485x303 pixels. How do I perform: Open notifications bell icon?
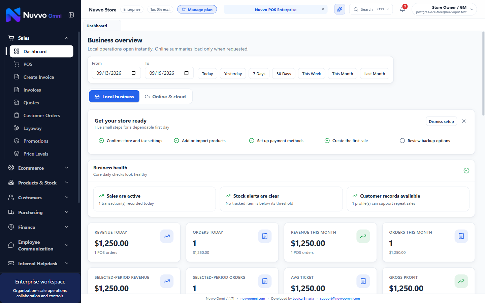[x=402, y=9]
